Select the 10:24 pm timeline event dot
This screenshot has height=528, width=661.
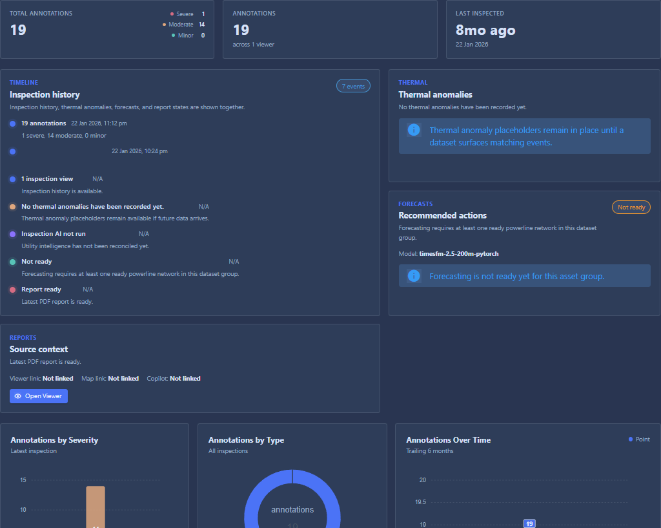coord(13,151)
